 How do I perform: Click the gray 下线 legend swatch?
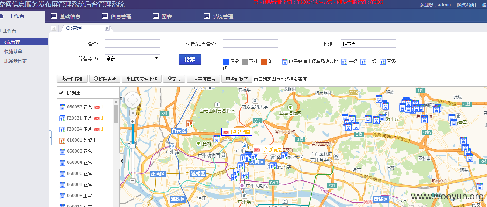(x=245, y=62)
